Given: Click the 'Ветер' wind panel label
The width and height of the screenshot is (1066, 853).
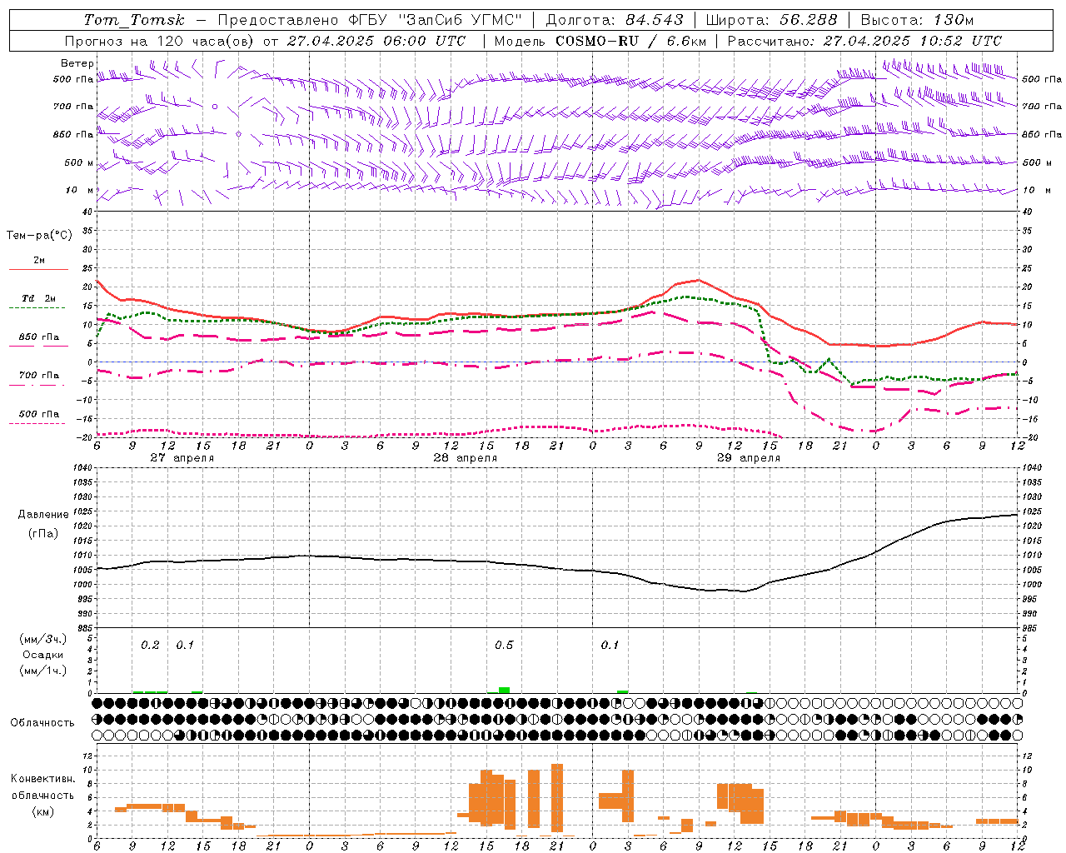Looking at the screenshot, I should pos(77,63).
